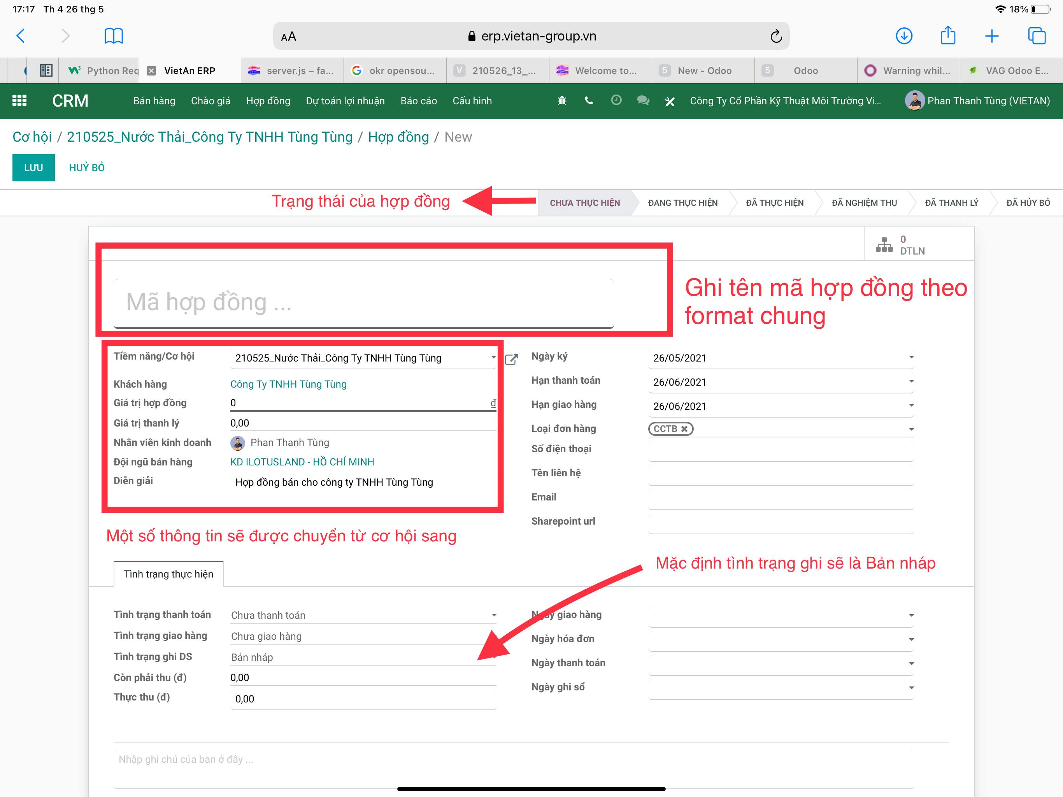Click the HUỶ BỎ discard button
1063x797 pixels.
(x=87, y=168)
